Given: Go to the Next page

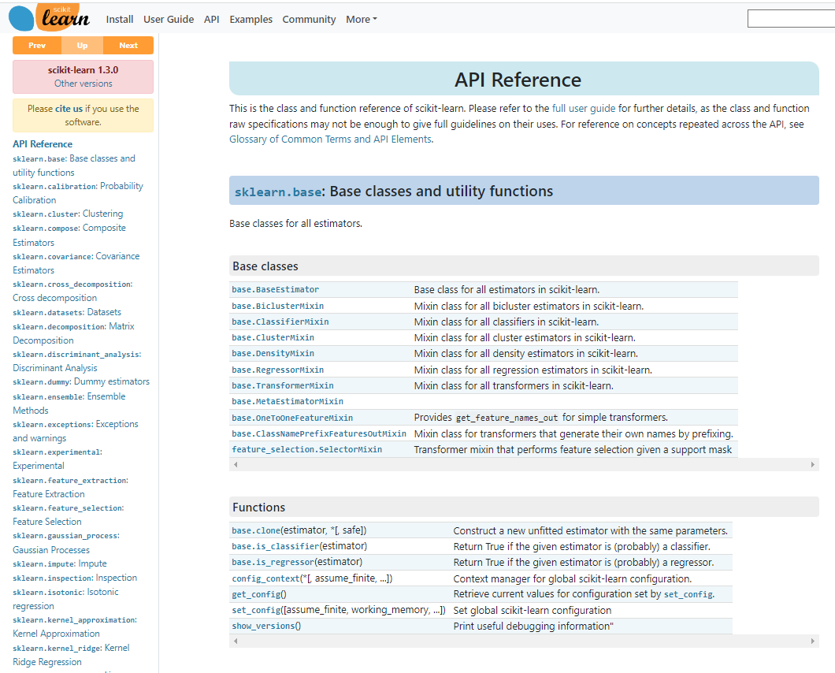Looking at the screenshot, I should 128,45.
